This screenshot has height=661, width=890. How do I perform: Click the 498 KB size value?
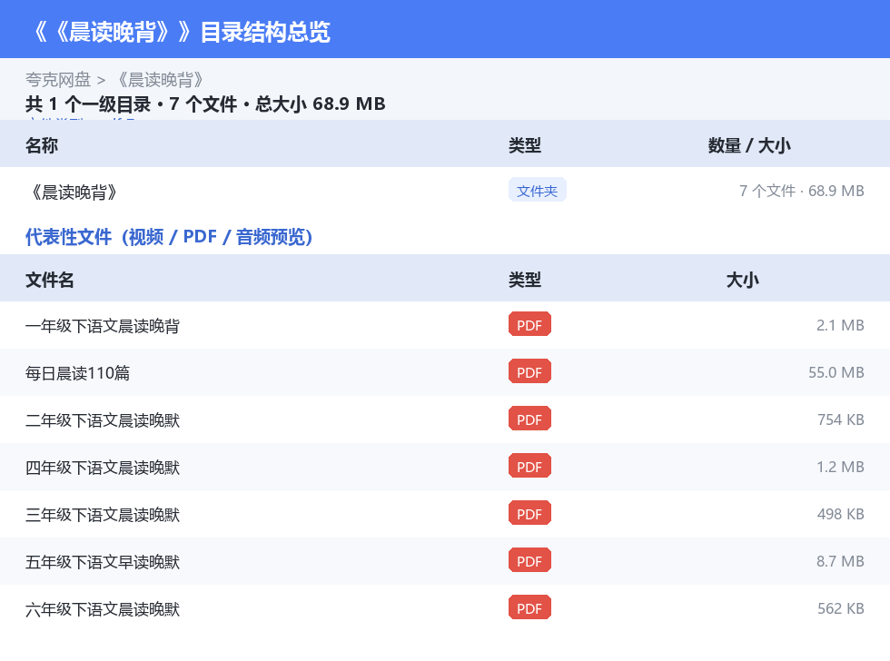841,514
